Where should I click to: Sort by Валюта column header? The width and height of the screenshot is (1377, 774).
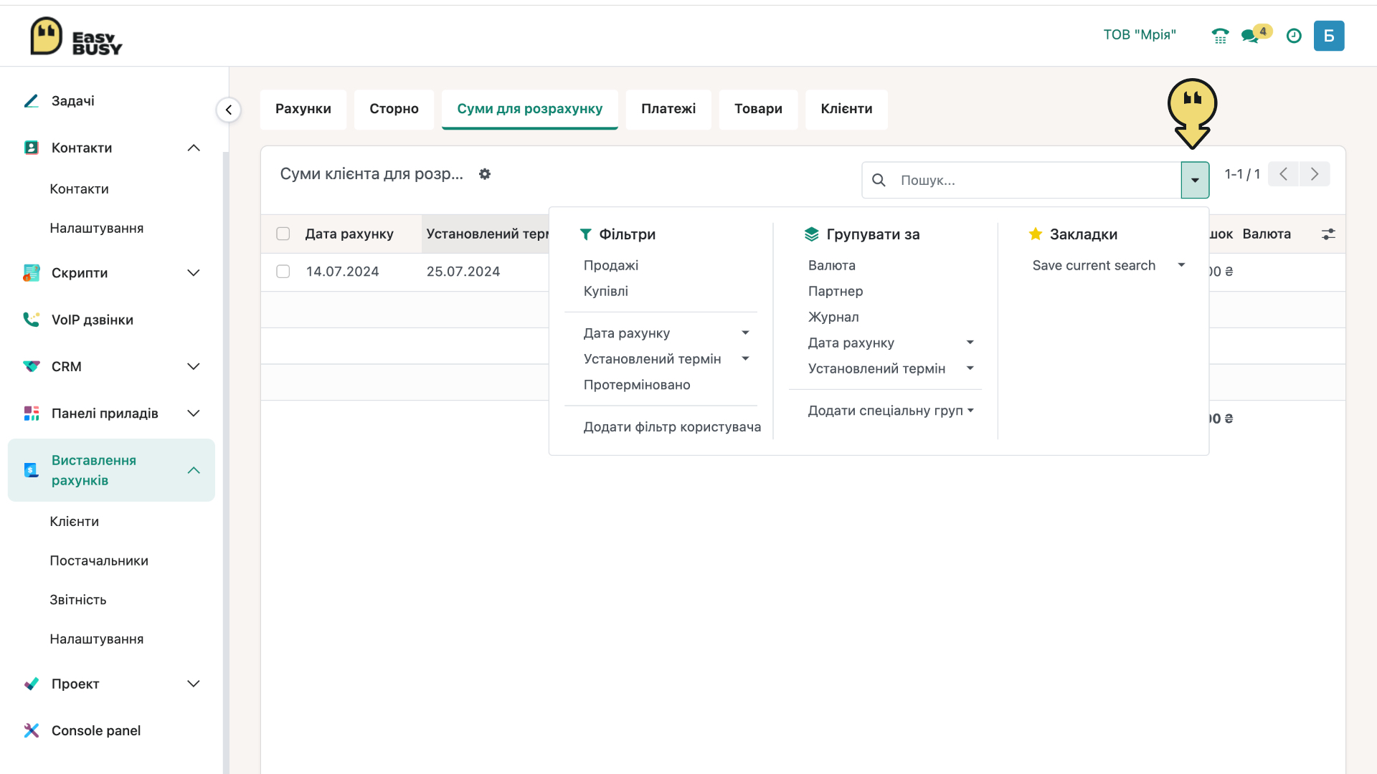[x=1267, y=234]
